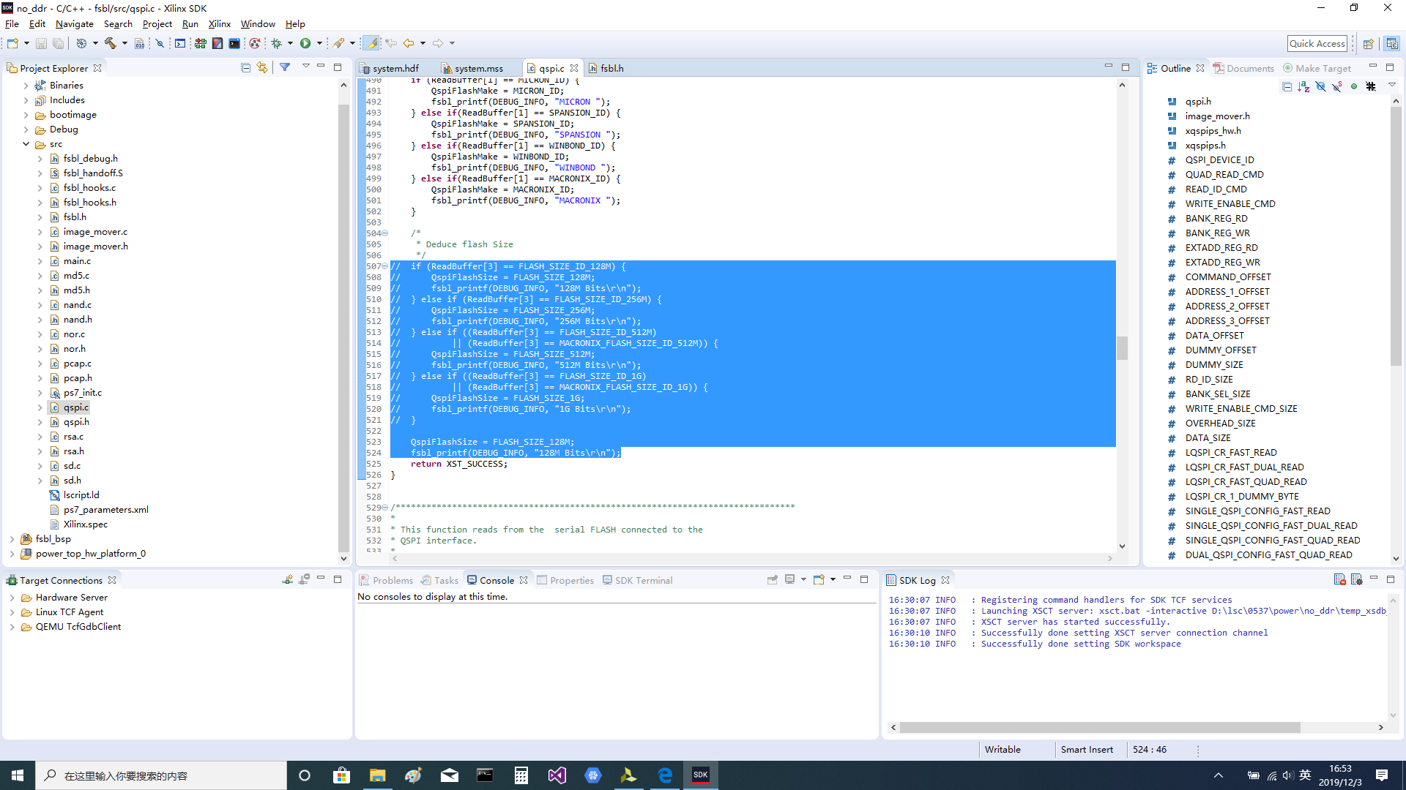Image resolution: width=1406 pixels, height=790 pixels.
Task: Switch to the fsbl.h editor tab
Action: pyautogui.click(x=611, y=68)
